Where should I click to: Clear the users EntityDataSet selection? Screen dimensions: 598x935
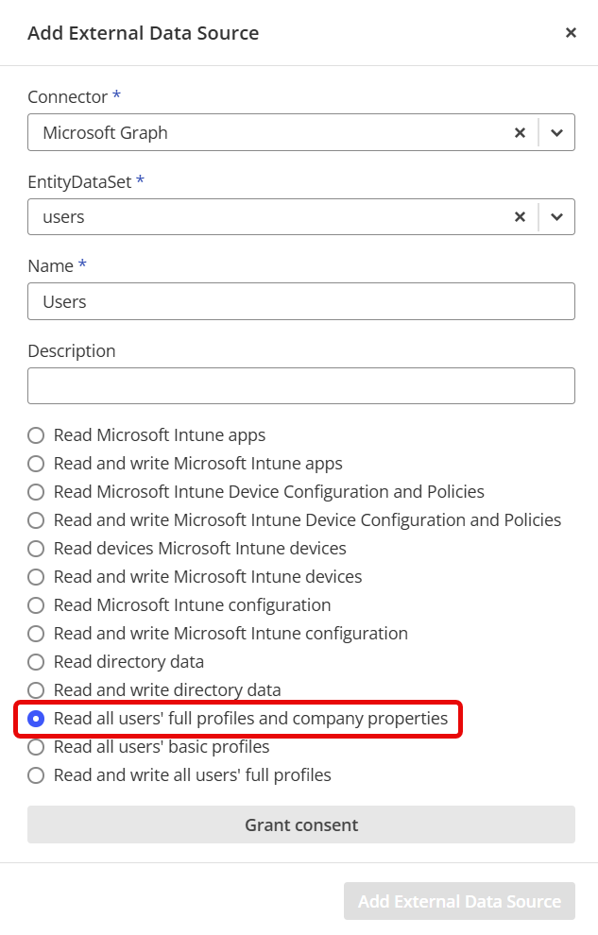[x=520, y=217]
